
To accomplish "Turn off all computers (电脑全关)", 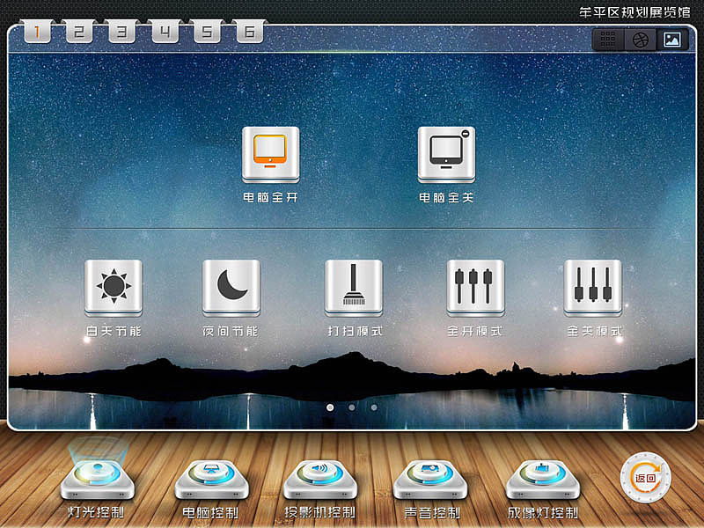I will click(446, 155).
